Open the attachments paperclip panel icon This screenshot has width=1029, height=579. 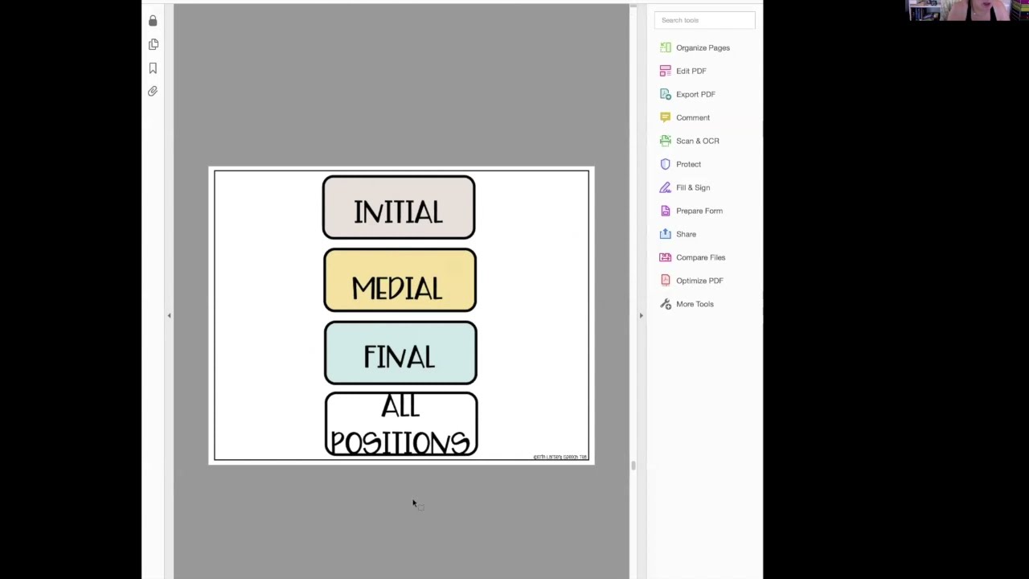(153, 92)
